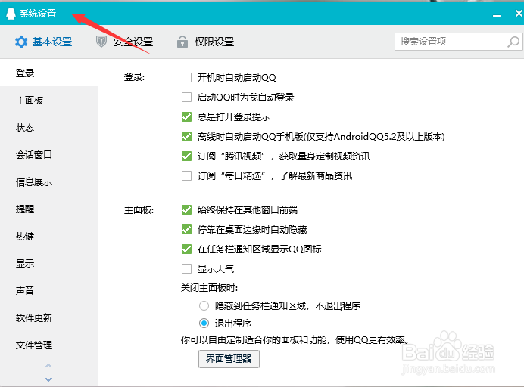Uncheck 离线时自动启动QQ手机版 option
The height and width of the screenshot is (387, 524).
tap(186, 137)
